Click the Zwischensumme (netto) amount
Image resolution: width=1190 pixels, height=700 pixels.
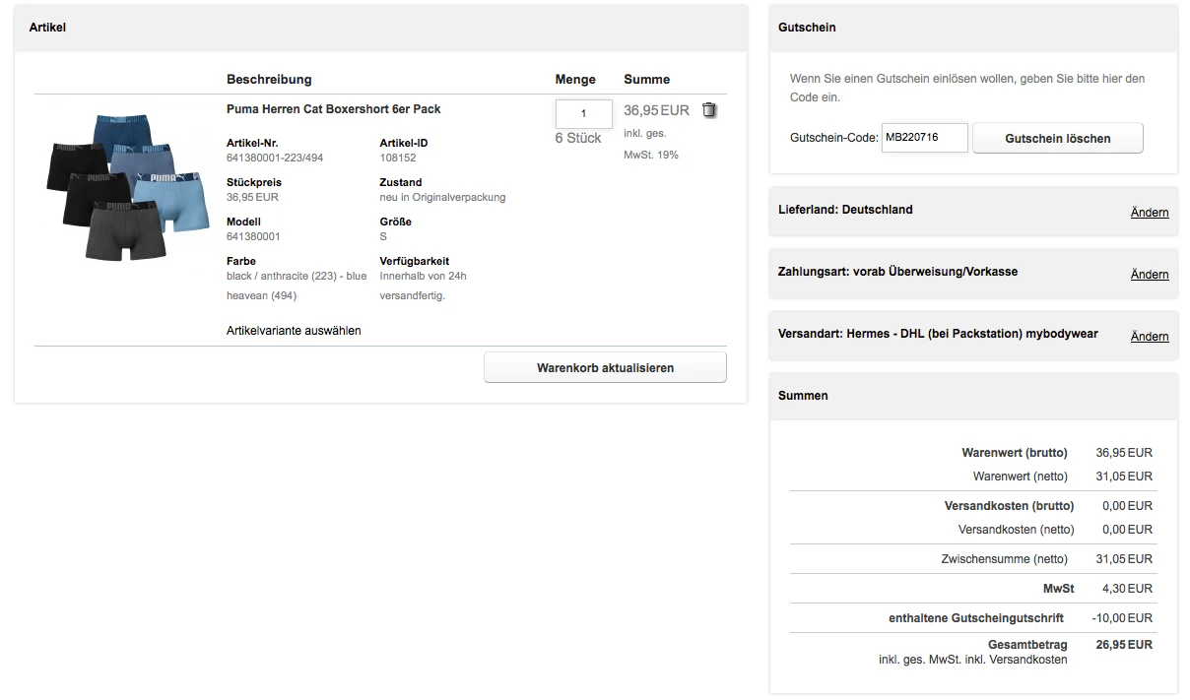(x=1124, y=559)
